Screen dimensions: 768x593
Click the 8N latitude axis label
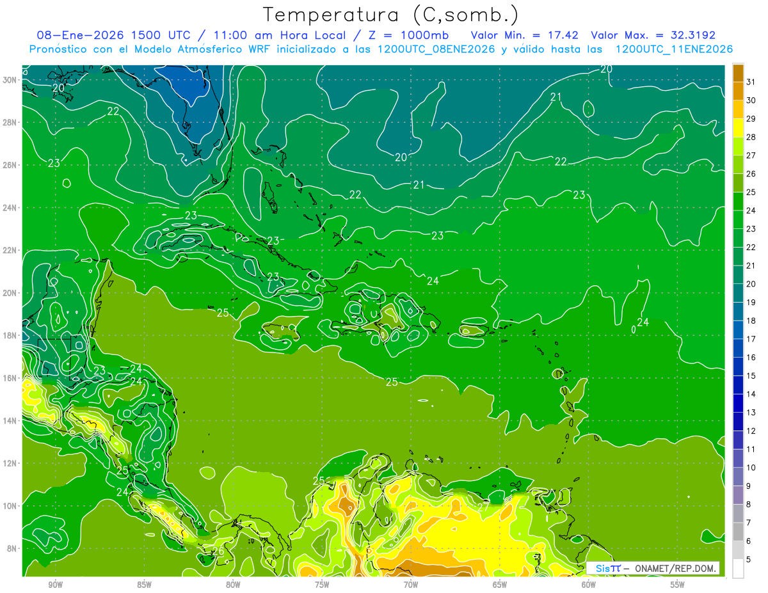(12, 549)
